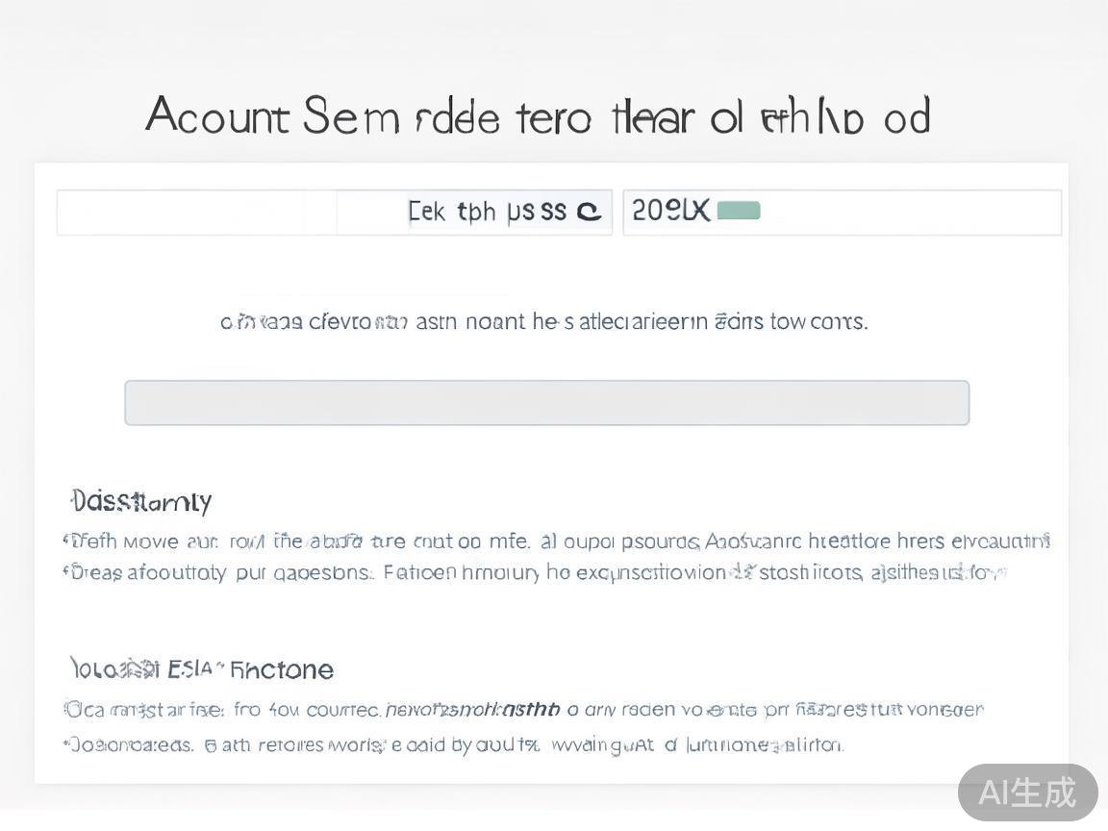Click the "Eek tph µs ss" field label
This screenshot has width=1108, height=831.
(x=487, y=212)
